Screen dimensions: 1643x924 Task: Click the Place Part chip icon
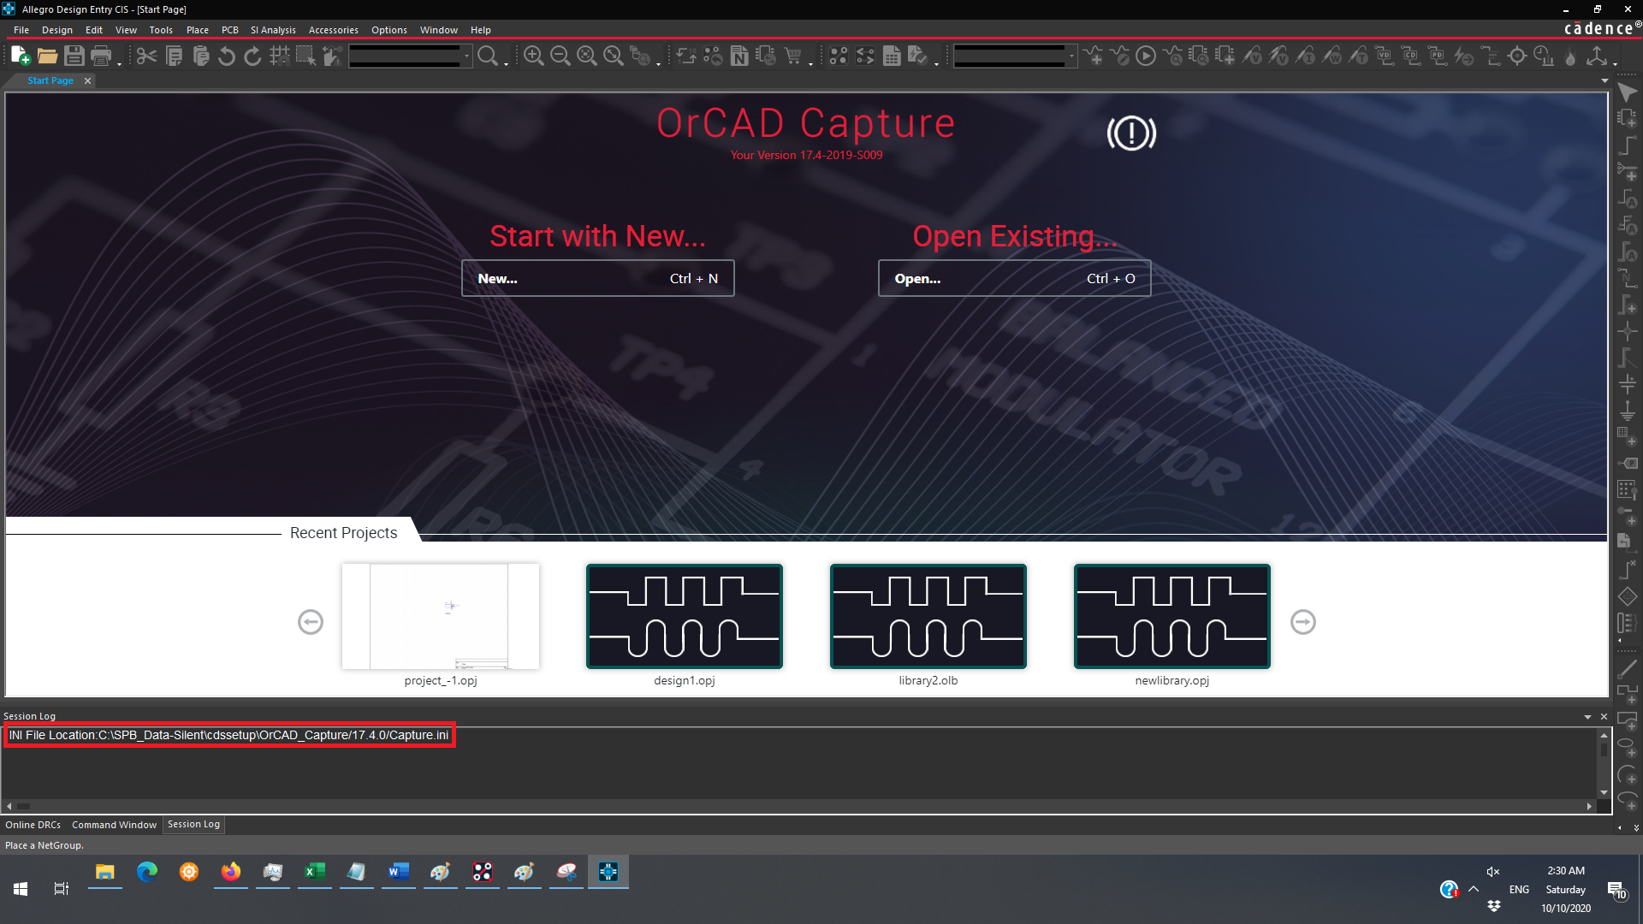(1628, 119)
